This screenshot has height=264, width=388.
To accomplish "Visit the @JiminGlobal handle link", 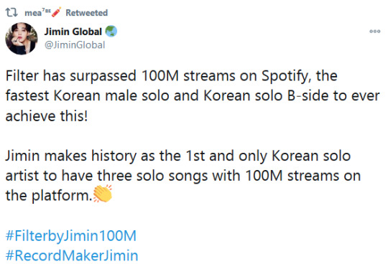I will click(x=75, y=45).
